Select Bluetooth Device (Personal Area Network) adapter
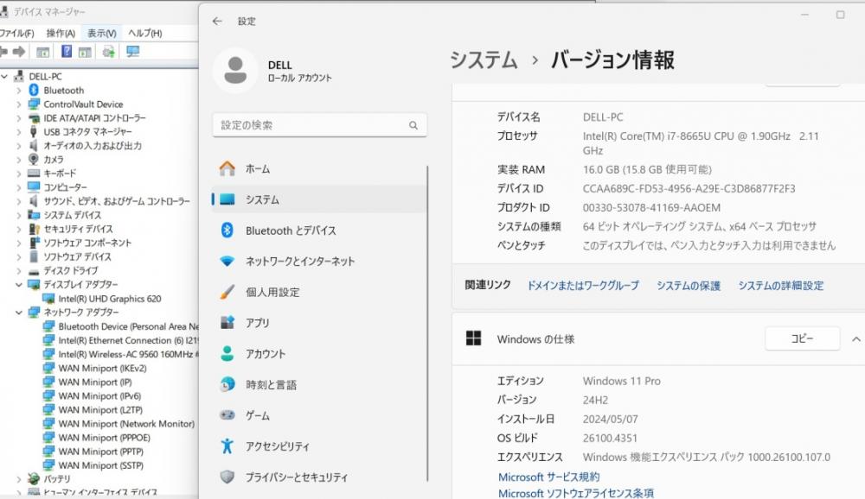This screenshot has width=865, height=499. tap(128, 326)
